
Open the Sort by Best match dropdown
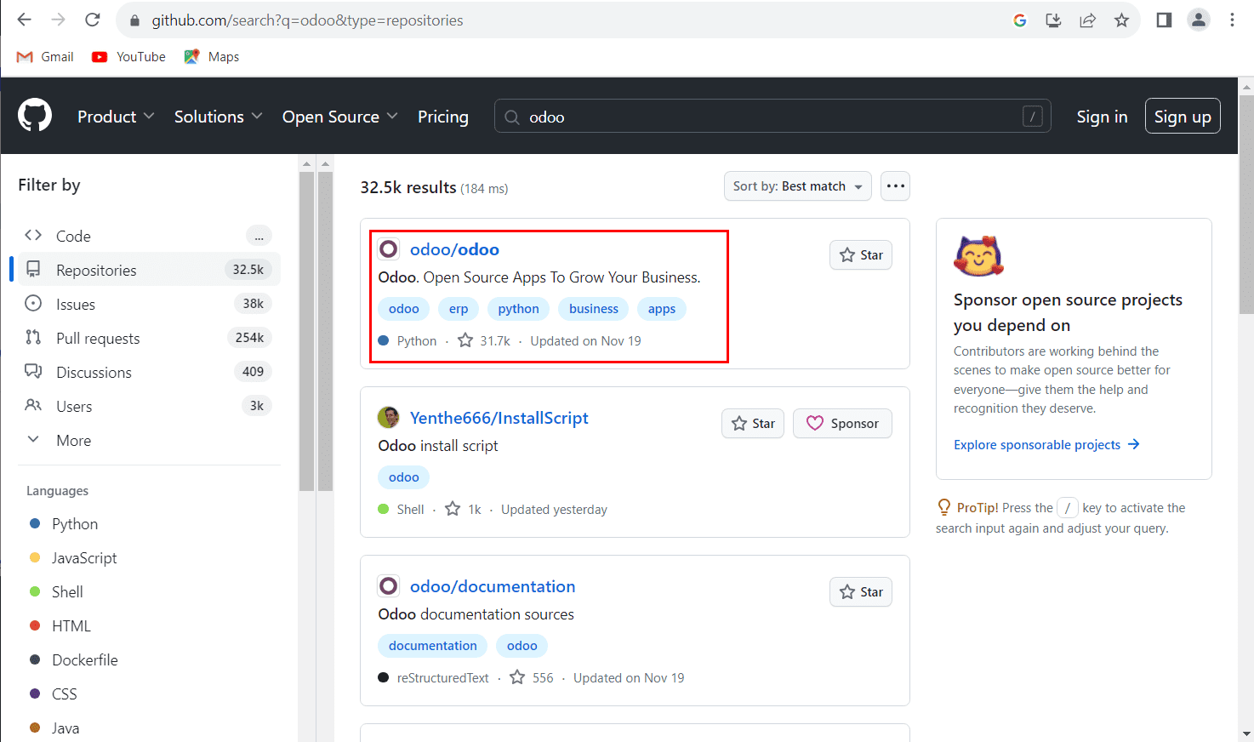797,186
